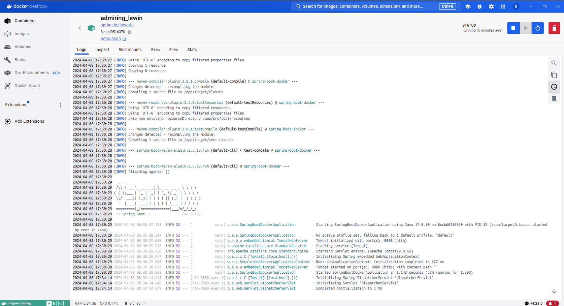Viewport: 564px width, 306px height.
Task: Open the Learning center icon
Action: pos(468,6)
